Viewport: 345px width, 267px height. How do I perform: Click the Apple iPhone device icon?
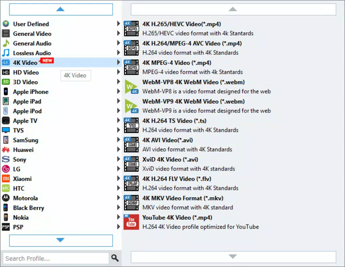[x=6, y=91]
